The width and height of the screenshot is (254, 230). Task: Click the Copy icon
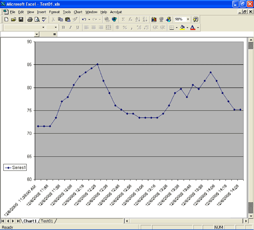tap(61, 19)
